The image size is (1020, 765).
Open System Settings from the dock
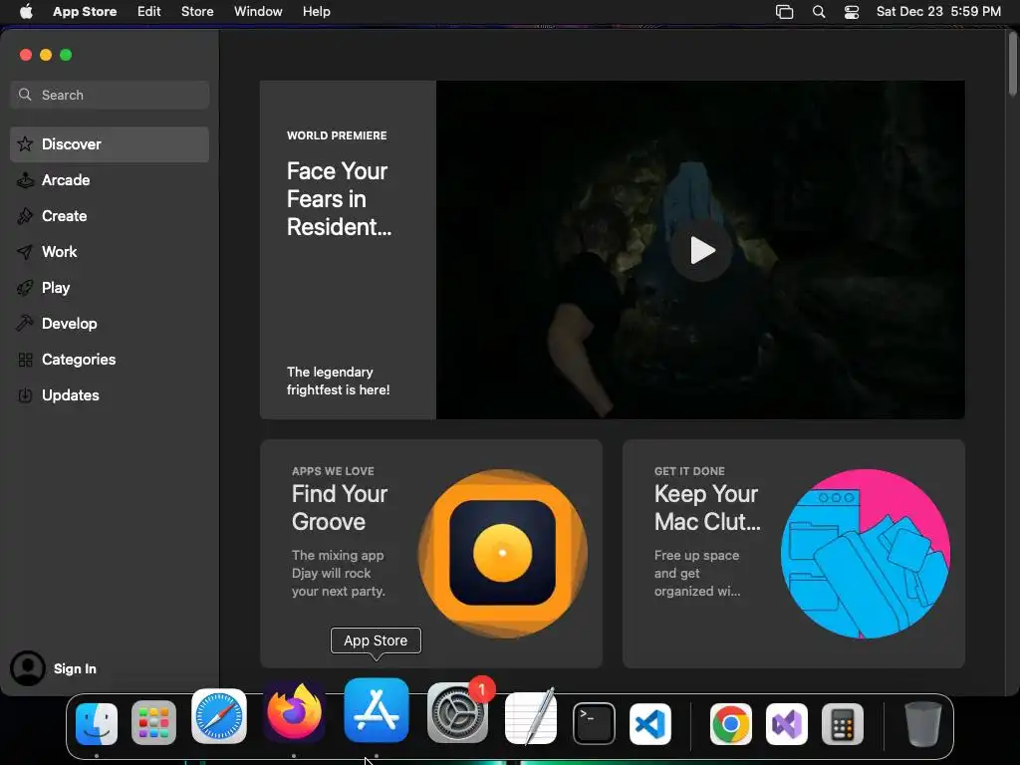(x=457, y=713)
